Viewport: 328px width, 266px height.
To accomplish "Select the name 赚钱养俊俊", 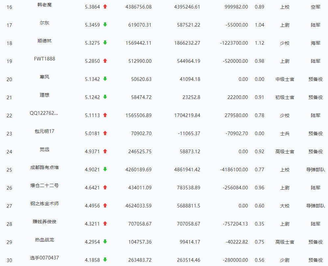I will tap(44, 222).
